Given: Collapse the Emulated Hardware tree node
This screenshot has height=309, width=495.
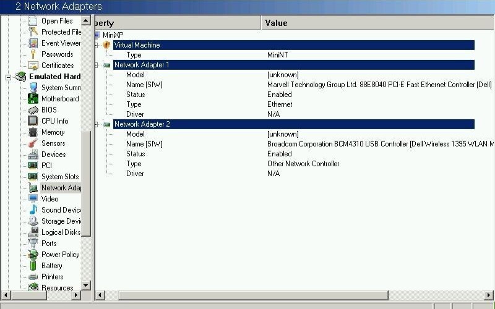Looking at the screenshot, I should pyautogui.click(x=8, y=77).
